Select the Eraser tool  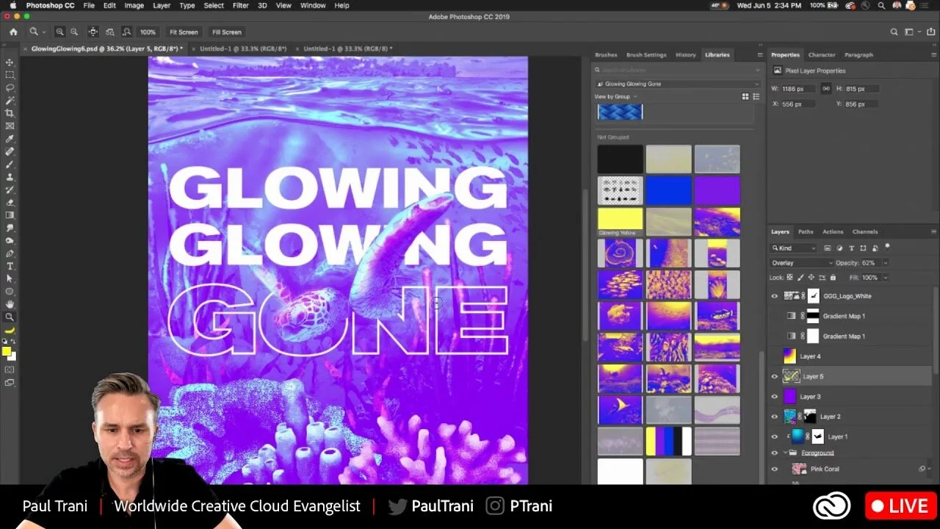point(10,202)
